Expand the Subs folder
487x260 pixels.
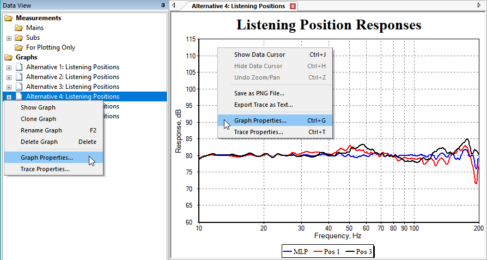click(9, 38)
